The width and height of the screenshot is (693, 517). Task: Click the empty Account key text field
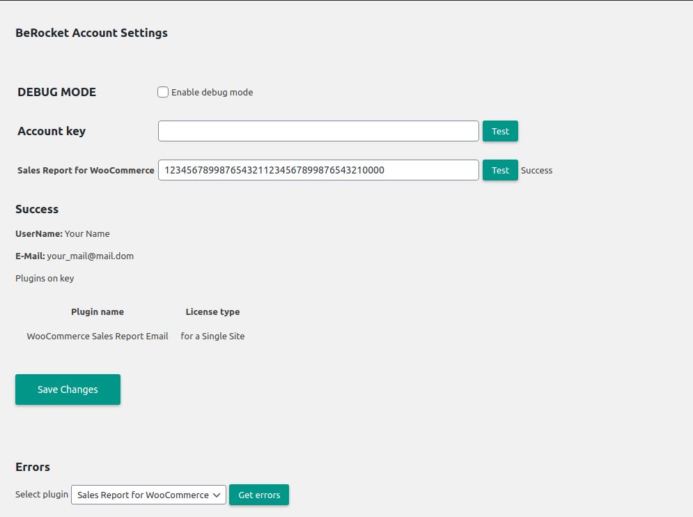pyautogui.click(x=318, y=131)
